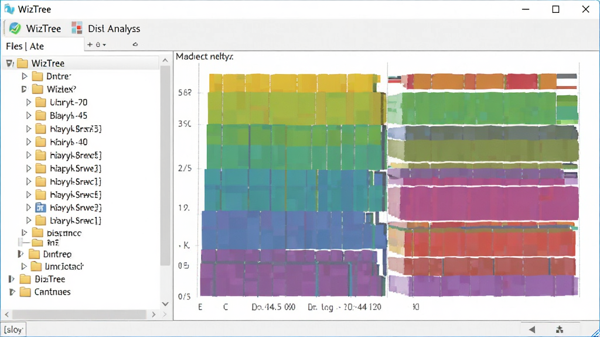
Task: Select the WizTree root folder icon
Action: coord(23,63)
